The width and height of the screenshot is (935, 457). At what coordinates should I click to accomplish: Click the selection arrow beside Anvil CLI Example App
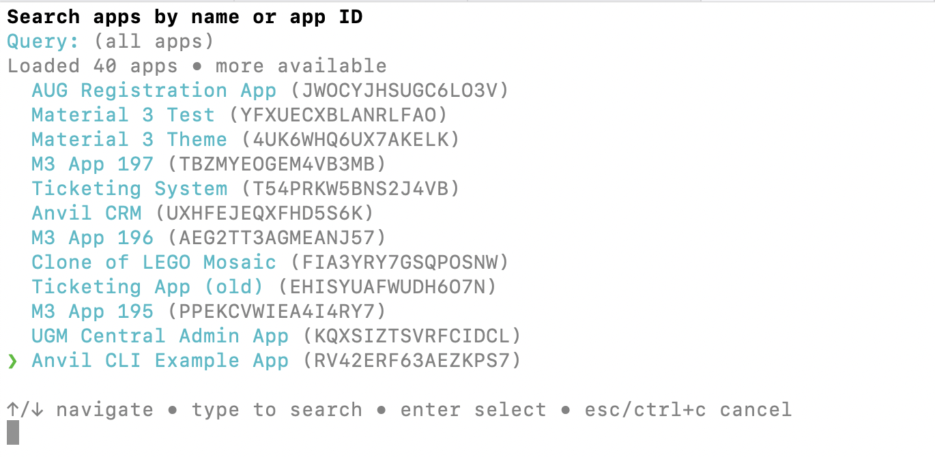point(12,360)
